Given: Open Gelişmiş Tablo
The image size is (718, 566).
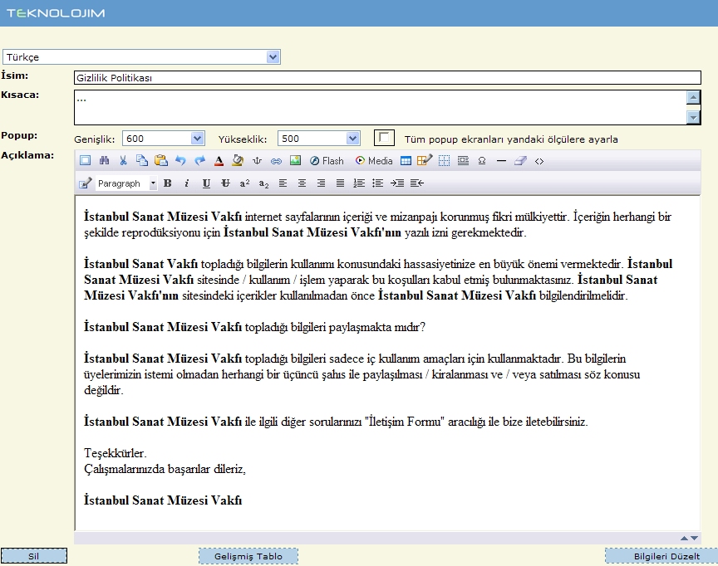Looking at the screenshot, I should (x=248, y=556).
